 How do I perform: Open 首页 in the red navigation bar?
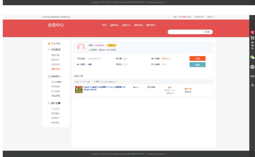pos(104,25)
